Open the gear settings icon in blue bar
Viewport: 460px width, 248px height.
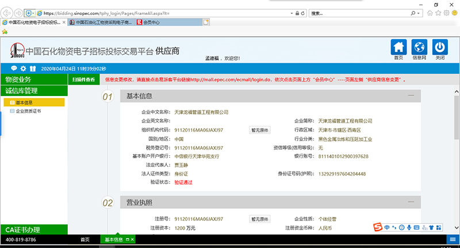click(23, 68)
